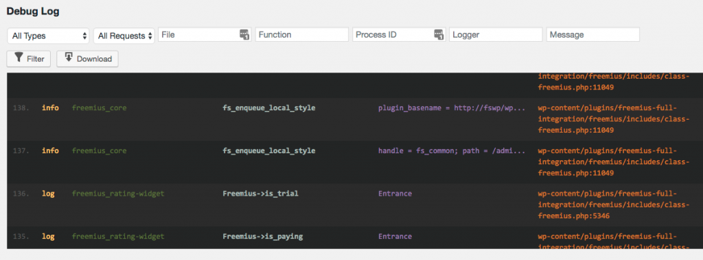
Task: Click the file path in row 137
Action: [613, 161]
